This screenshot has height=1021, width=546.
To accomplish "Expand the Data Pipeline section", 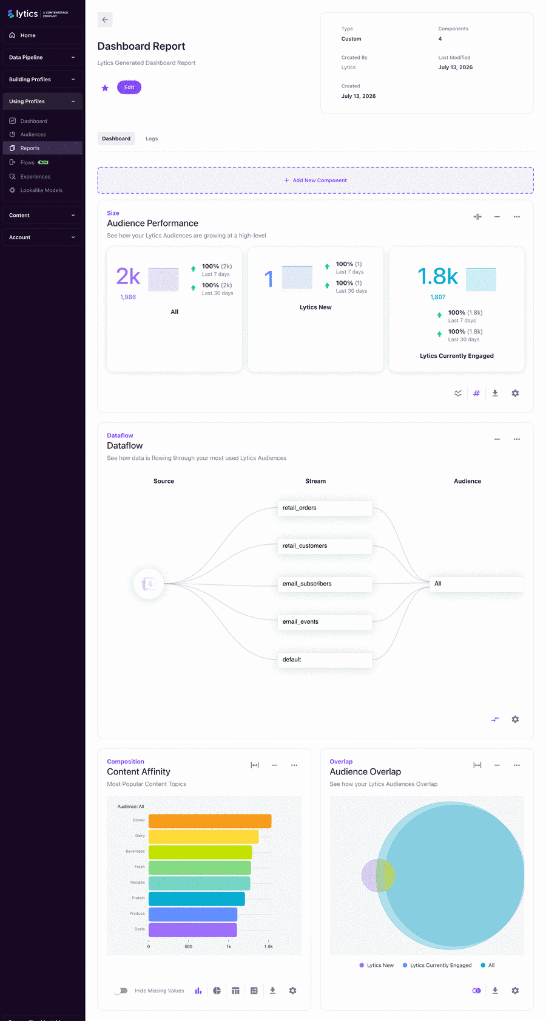I will 42,58.
